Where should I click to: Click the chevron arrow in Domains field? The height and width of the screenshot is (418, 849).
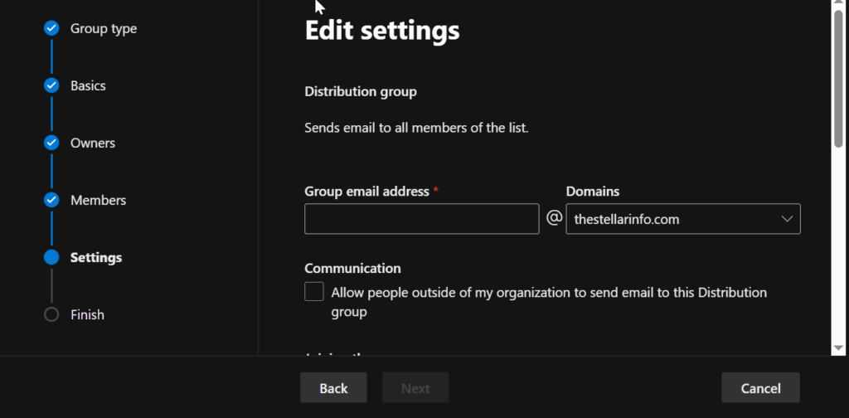(787, 219)
